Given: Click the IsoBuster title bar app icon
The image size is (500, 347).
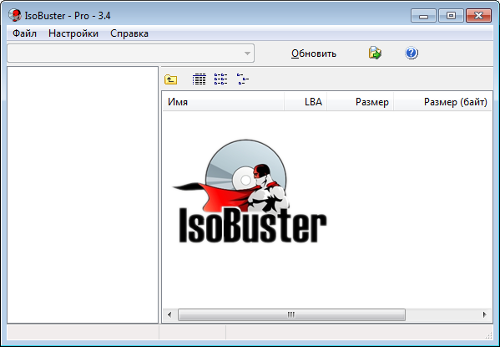Looking at the screenshot, I should (15, 15).
